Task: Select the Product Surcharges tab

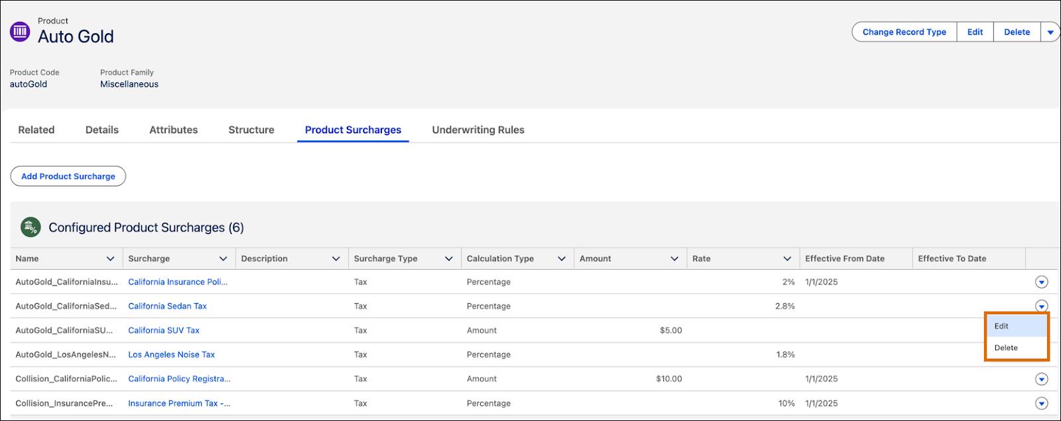Action: [x=353, y=130]
